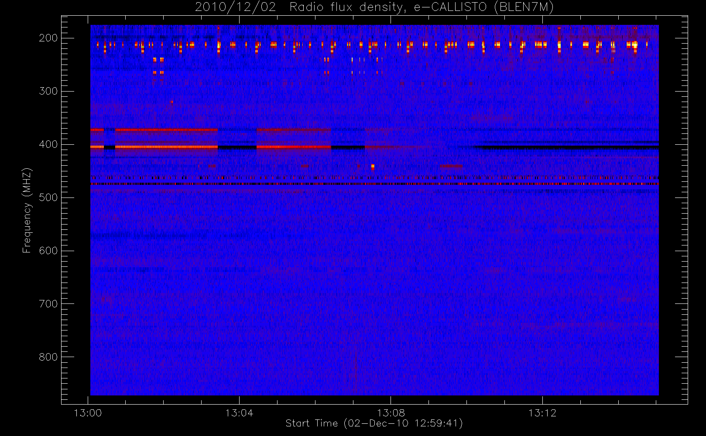Select the 400 frequency tick label
The image size is (706, 436).
point(48,144)
